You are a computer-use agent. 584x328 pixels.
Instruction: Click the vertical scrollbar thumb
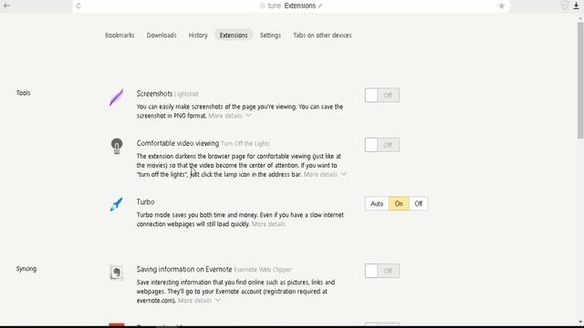580,80
